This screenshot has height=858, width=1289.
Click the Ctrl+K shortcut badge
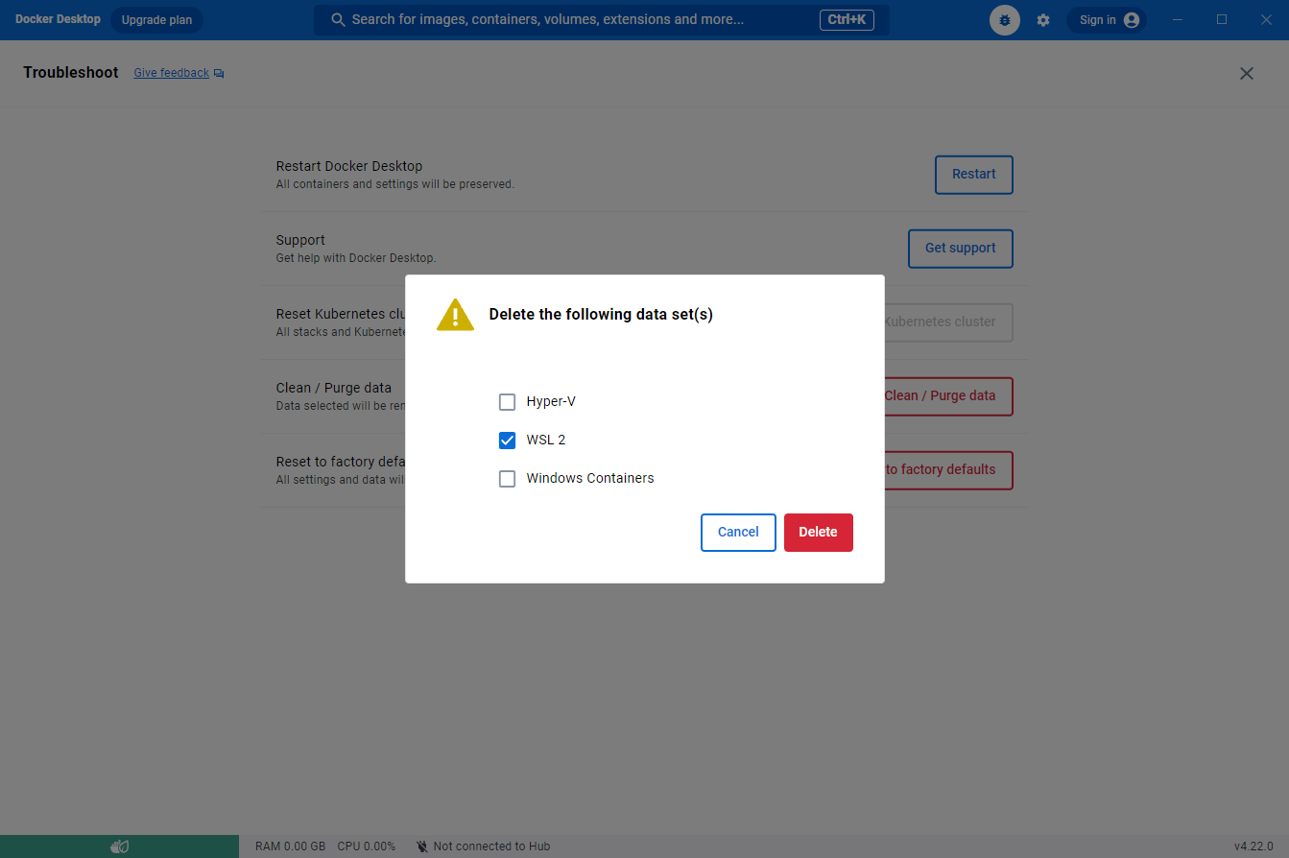(x=847, y=20)
